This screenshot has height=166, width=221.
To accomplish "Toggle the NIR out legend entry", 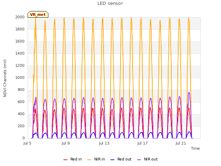I will pyautogui.click(x=147, y=159).
